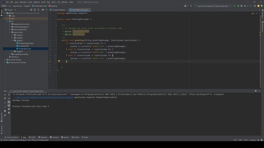This screenshot has height=148, width=264.
Task: Toggle scroll to end in console
Action: (x=9, y=106)
